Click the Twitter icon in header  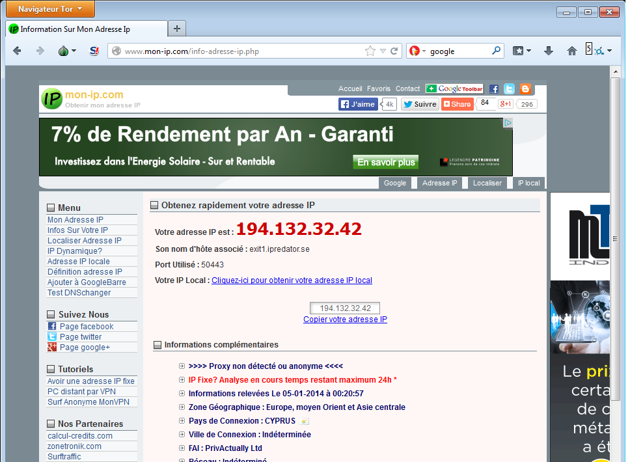[x=510, y=88]
